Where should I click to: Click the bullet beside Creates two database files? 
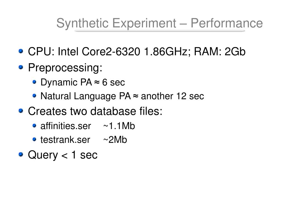(21, 111)
